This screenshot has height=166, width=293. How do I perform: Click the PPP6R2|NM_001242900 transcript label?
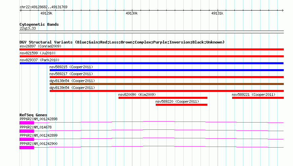pos(39,144)
